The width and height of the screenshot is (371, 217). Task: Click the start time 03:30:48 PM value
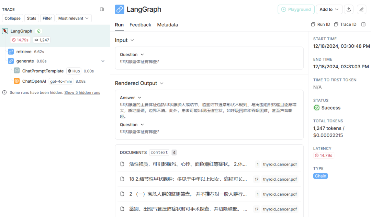(x=356, y=46)
